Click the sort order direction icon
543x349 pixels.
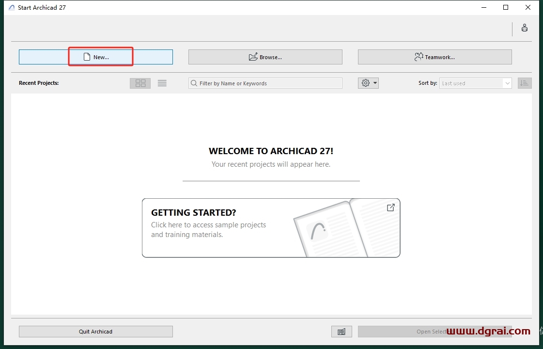coord(524,83)
